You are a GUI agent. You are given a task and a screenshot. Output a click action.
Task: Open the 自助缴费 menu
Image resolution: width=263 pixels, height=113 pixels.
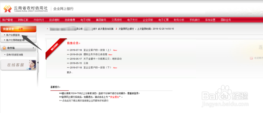[x=70, y=20]
